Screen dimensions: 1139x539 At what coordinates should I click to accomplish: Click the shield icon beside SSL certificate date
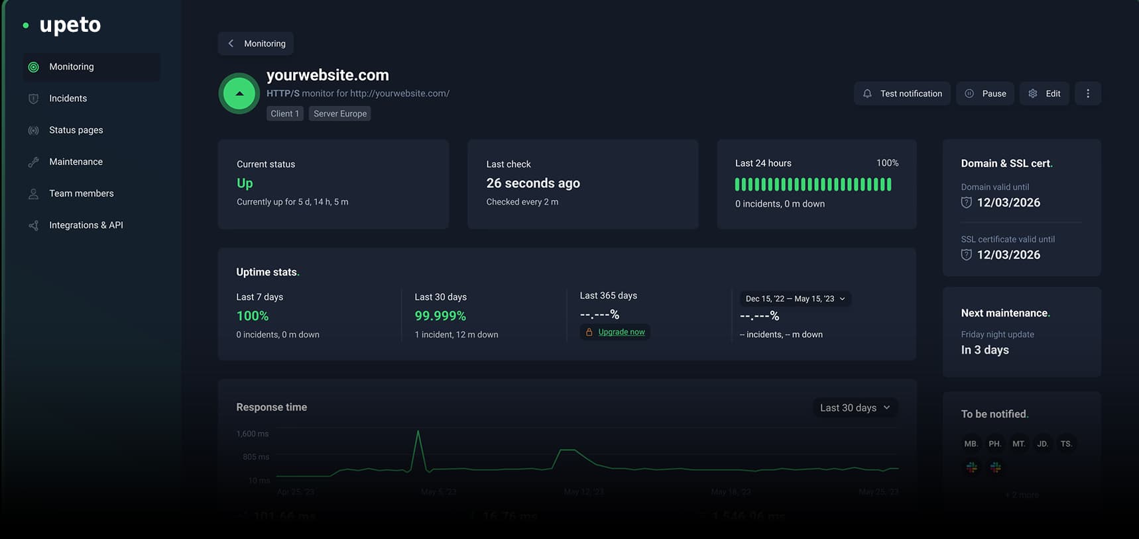point(967,255)
